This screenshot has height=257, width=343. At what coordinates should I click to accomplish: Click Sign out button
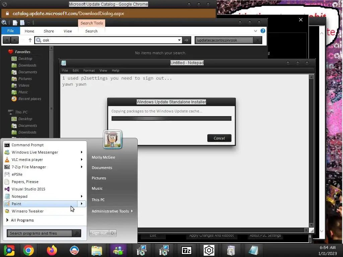[99, 233]
